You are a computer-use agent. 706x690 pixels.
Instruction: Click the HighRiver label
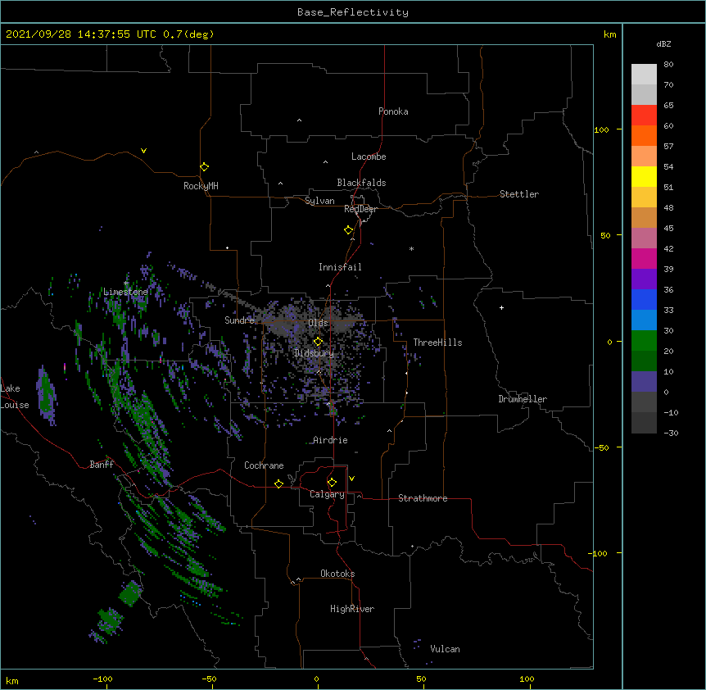352,609
